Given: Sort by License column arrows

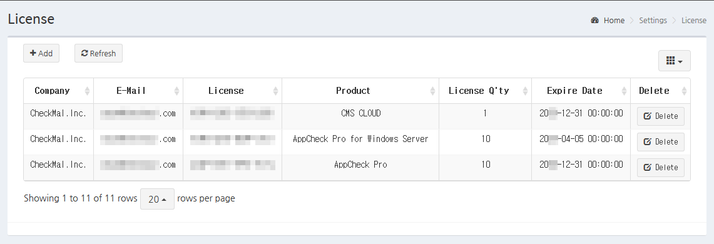Looking at the screenshot, I should 275,91.
